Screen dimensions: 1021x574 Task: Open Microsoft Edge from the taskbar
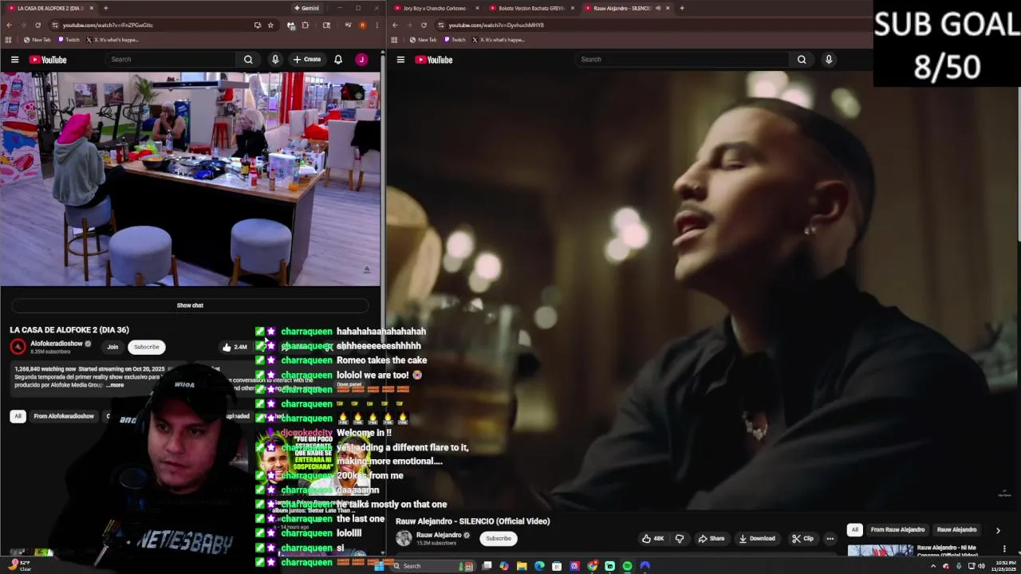[x=539, y=566]
